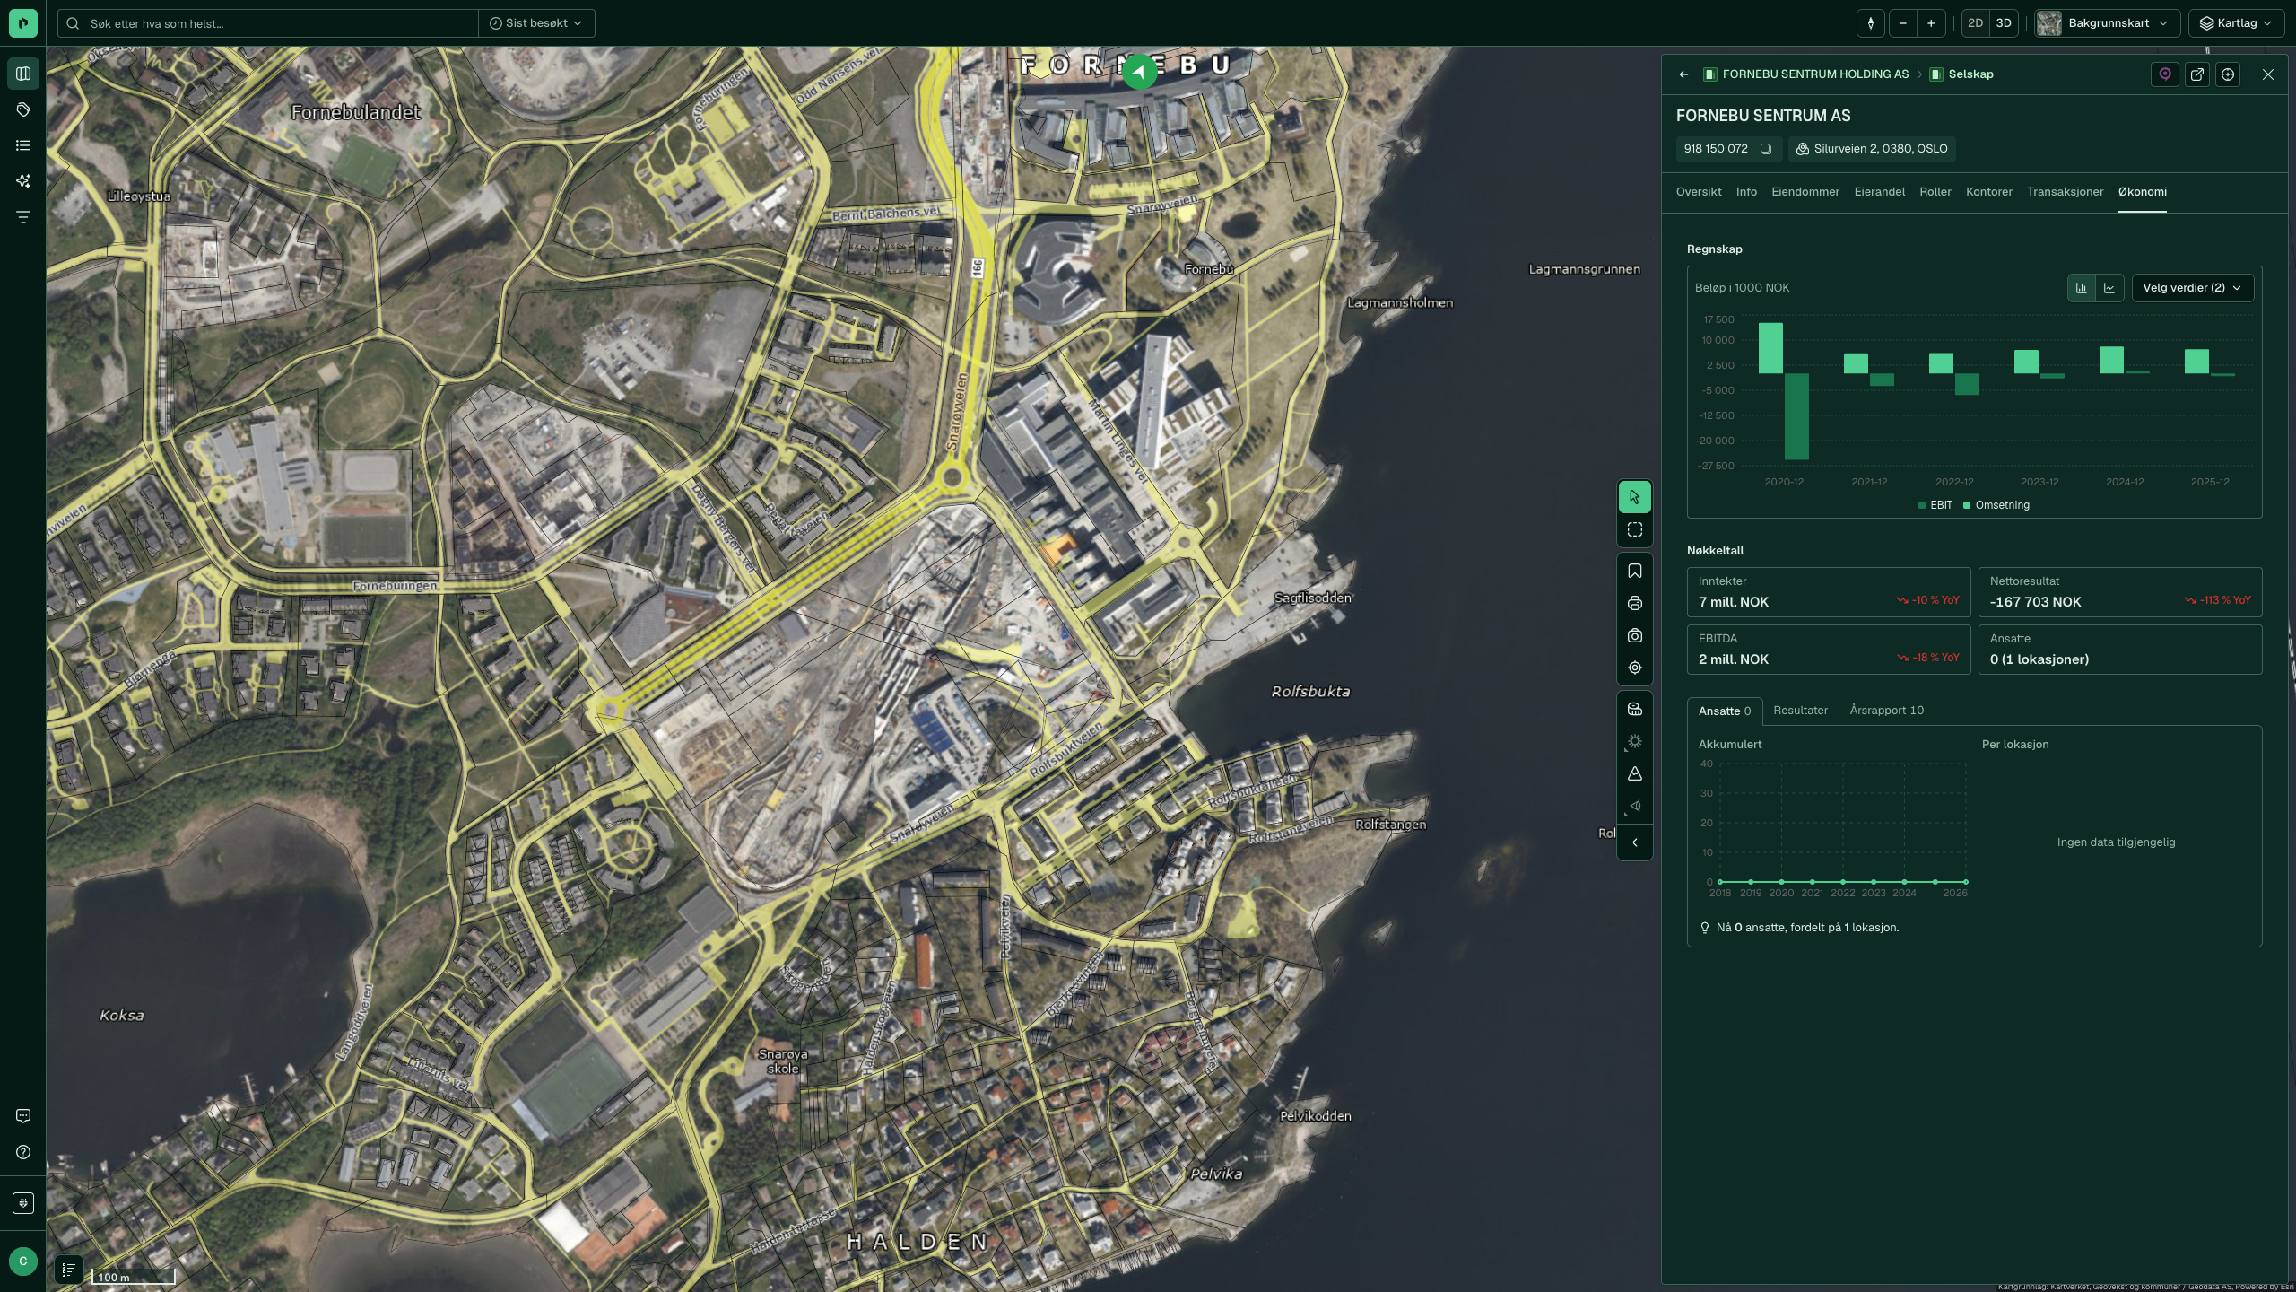Open the tag icon in left sidebar
This screenshot has height=1292, width=2296.
tap(23, 109)
